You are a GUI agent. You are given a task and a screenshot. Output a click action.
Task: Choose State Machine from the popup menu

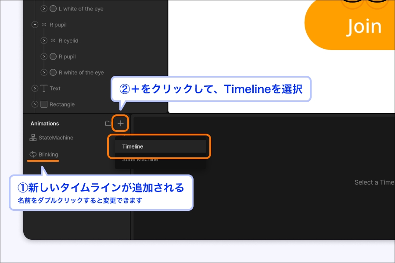point(140,160)
